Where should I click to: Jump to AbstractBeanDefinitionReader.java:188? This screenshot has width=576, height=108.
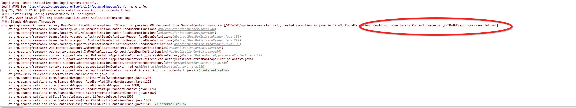pyautogui.click(x=207, y=44)
